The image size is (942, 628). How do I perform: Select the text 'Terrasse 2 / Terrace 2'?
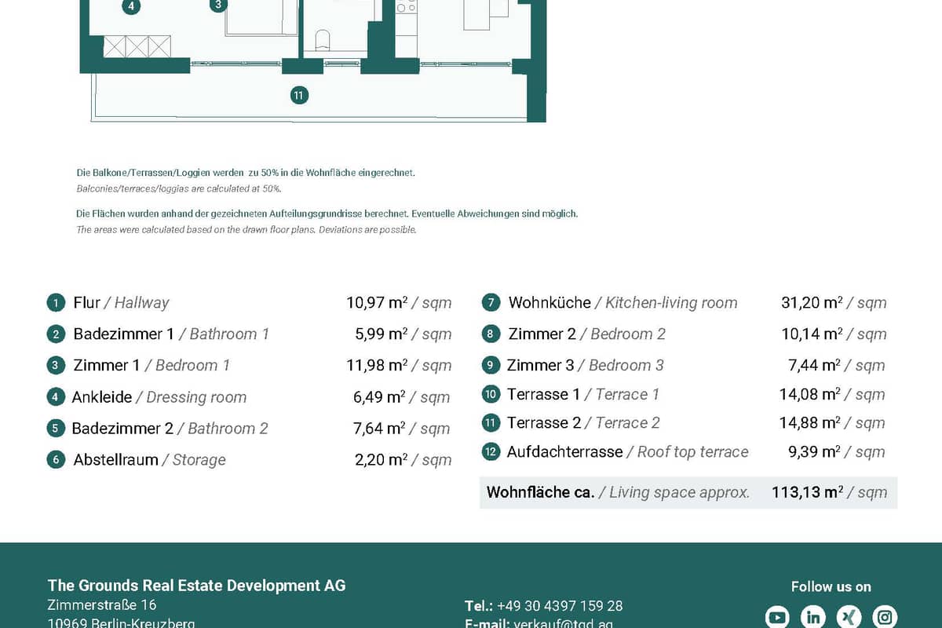(583, 423)
